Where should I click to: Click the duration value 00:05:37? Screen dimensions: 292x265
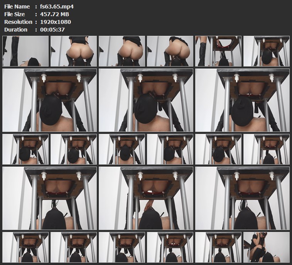click(x=53, y=30)
